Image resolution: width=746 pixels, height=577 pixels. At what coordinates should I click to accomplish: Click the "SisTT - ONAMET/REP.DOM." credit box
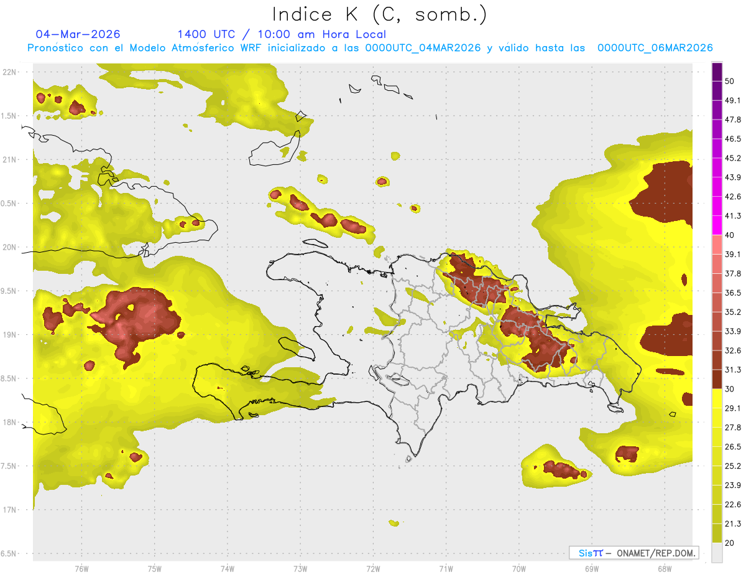[x=633, y=553]
